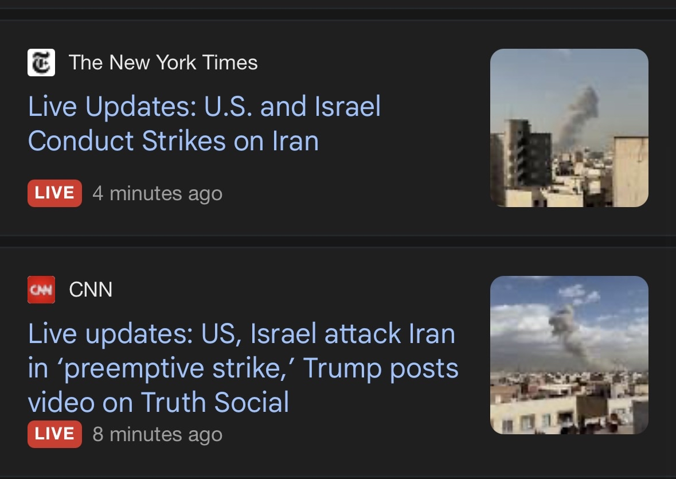The height and width of the screenshot is (479, 676).
Task: Open the New York Times story thumbnail
Action: coord(569,127)
